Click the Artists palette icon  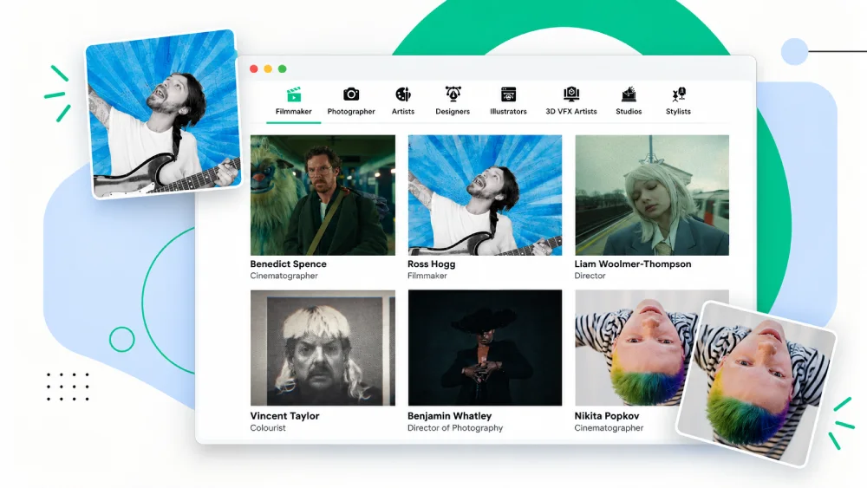click(403, 94)
